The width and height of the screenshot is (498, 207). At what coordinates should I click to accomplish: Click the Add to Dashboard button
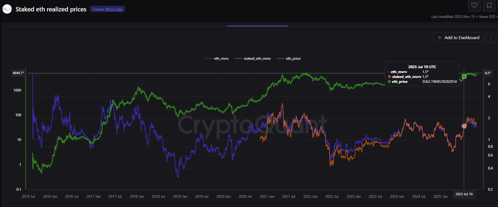[458, 37]
